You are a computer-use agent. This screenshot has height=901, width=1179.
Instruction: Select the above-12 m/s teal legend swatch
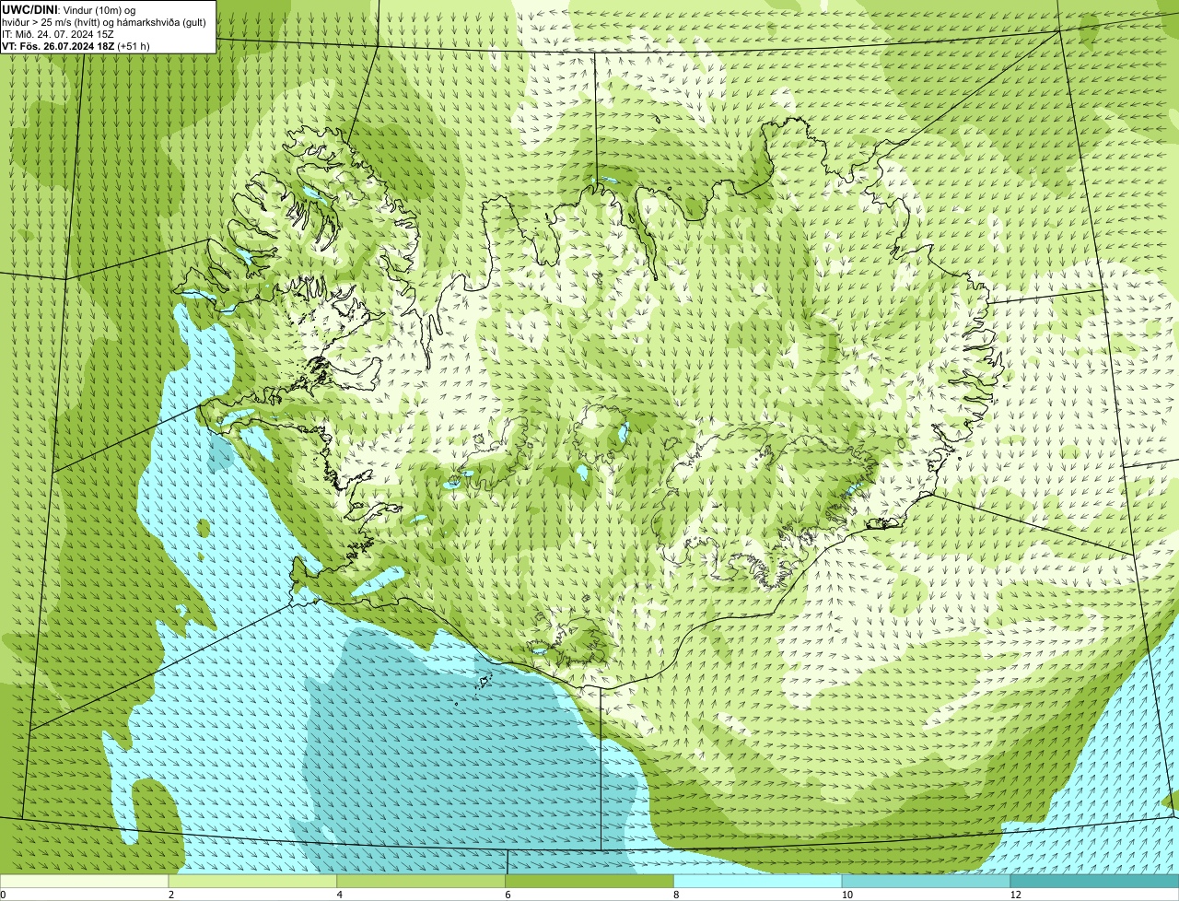[x=1095, y=881]
